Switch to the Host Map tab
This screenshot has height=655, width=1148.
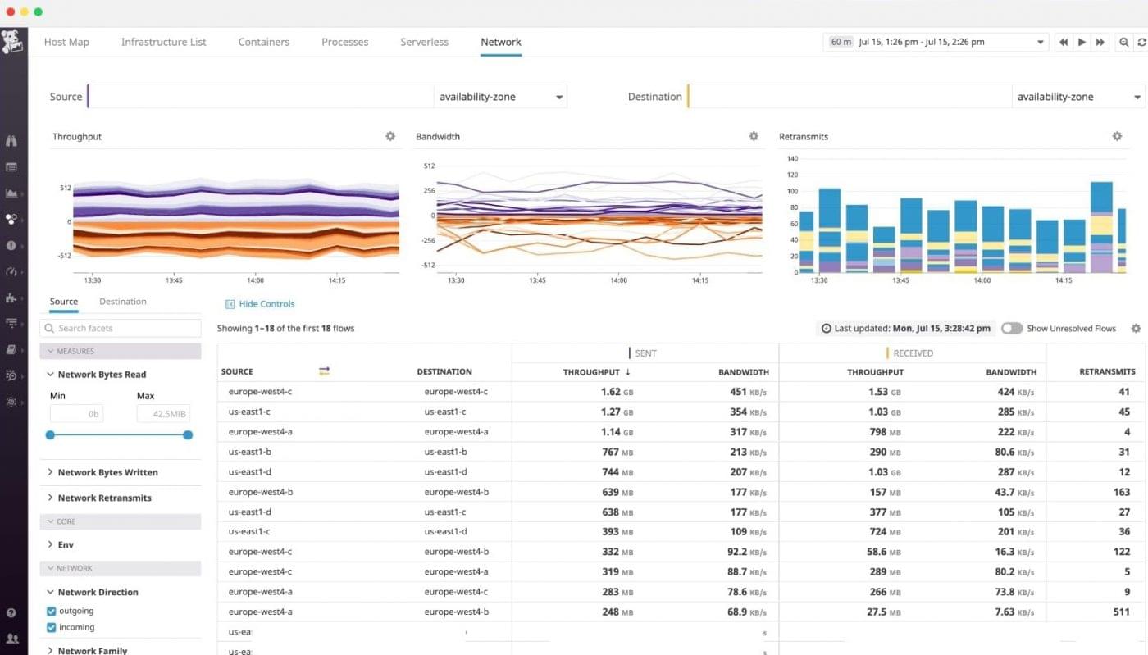pos(66,42)
